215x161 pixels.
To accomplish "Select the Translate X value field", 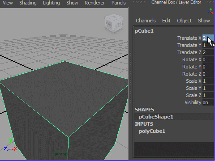I will pyautogui.click(x=208, y=38).
